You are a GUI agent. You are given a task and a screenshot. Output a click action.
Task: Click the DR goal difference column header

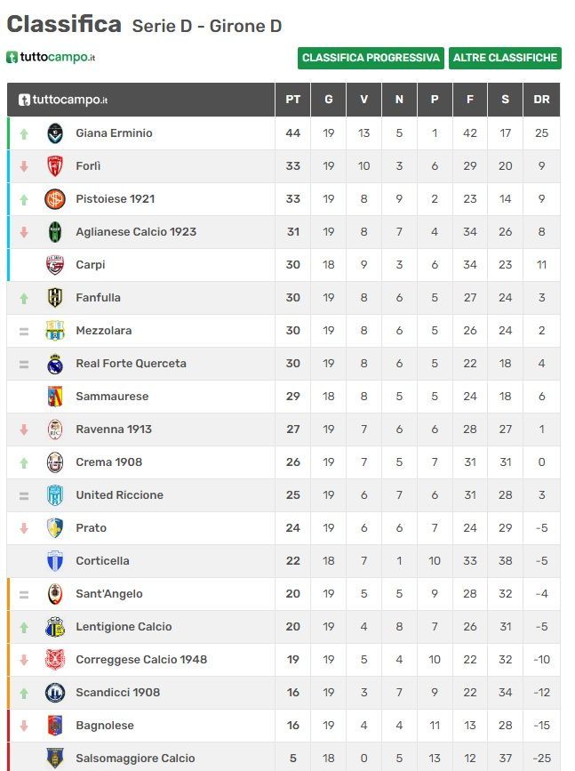tap(541, 100)
